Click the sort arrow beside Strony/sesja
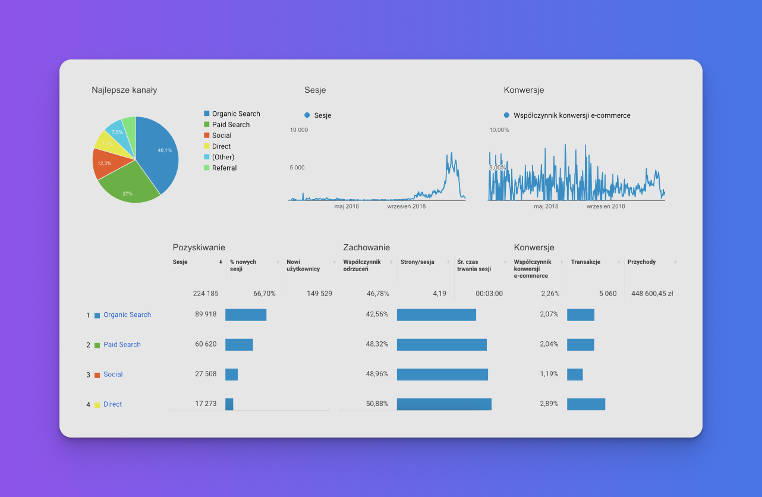The width and height of the screenshot is (762, 497). point(448,262)
